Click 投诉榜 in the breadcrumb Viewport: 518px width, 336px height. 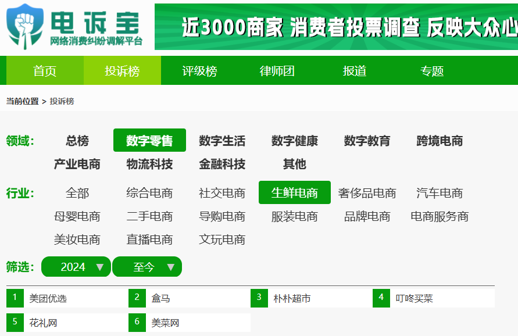coord(62,101)
